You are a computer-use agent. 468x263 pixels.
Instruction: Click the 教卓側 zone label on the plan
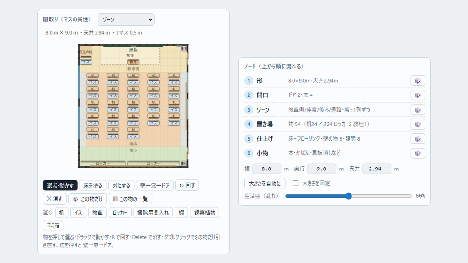(133, 69)
